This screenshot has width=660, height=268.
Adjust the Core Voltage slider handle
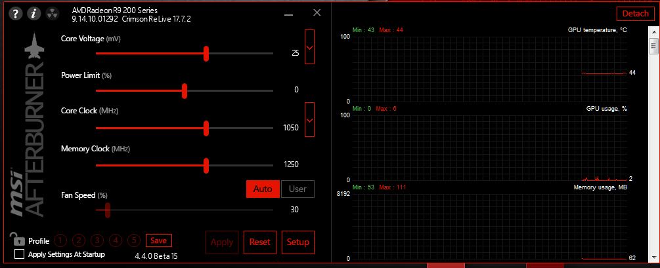pos(206,54)
